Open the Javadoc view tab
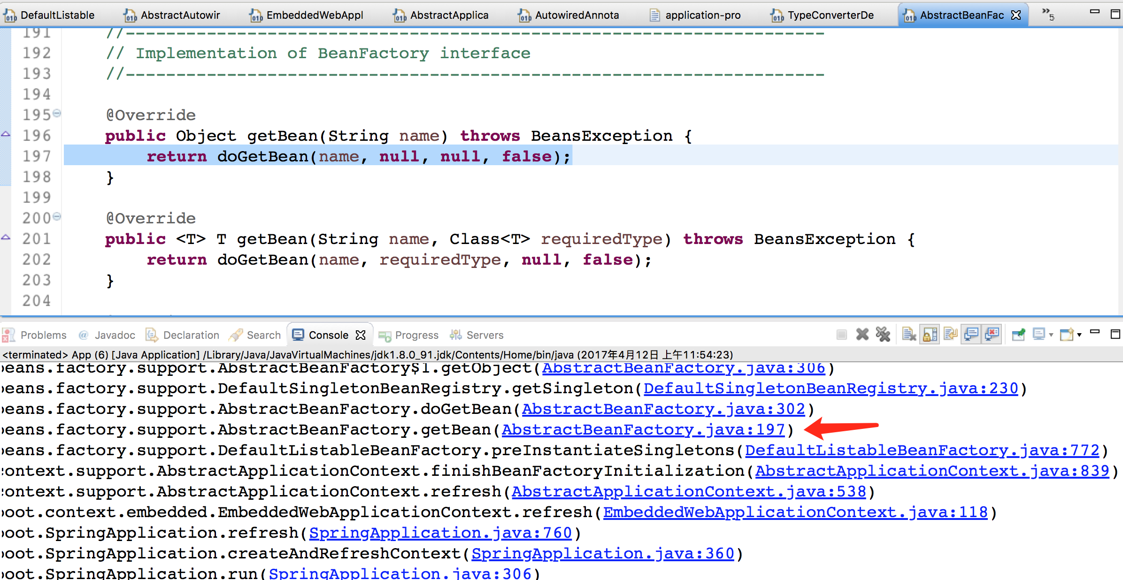The image size is (1123, 580). point(107,335)
